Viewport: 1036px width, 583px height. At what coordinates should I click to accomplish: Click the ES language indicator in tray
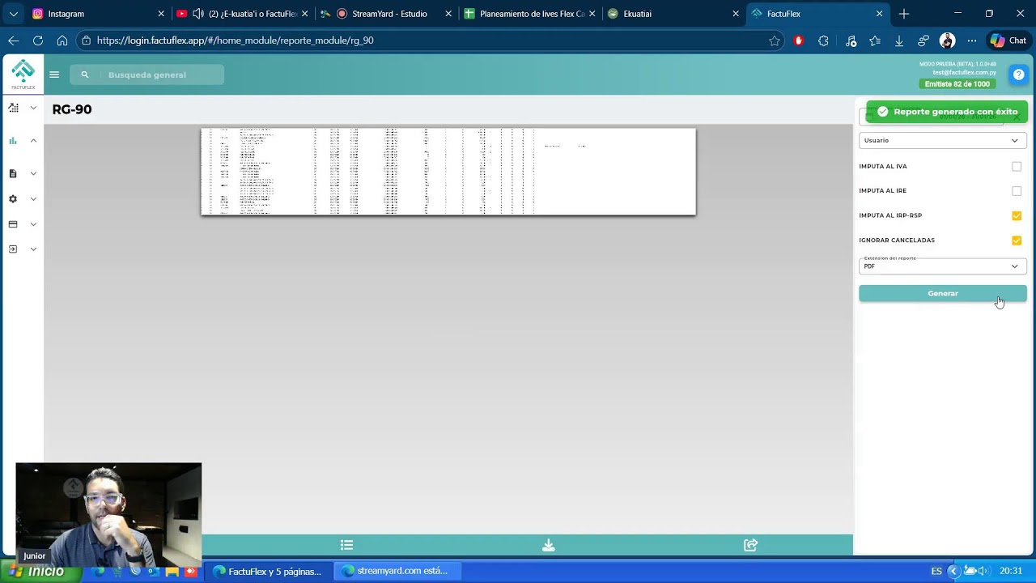click(x=936, y=572)
